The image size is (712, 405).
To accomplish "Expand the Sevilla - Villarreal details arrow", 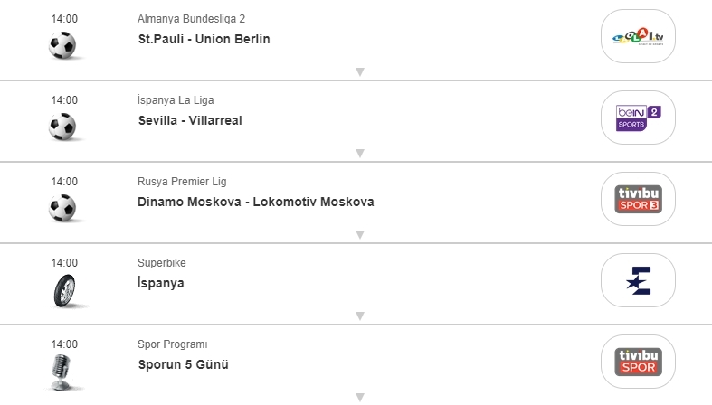I will (x=359, y=154).
